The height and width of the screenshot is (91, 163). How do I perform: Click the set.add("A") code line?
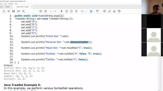(29, 21)
